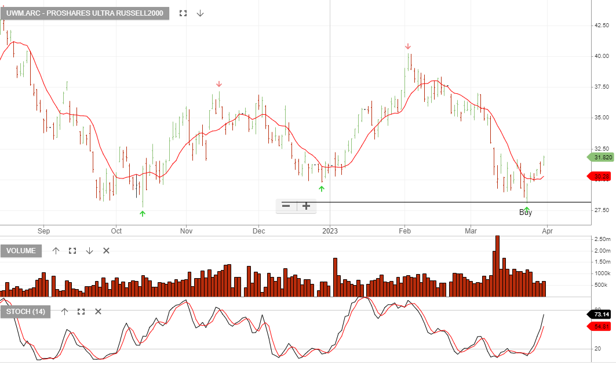Move the STOCH panel up
Screen dimensions: 616x365
tap(64, 311)
